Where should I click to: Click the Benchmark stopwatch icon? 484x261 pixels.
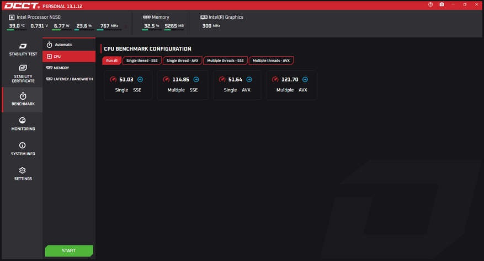(23, 96)
